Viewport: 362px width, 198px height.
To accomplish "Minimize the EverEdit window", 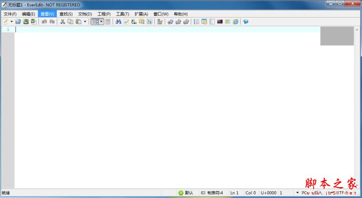I will [331, 4].
